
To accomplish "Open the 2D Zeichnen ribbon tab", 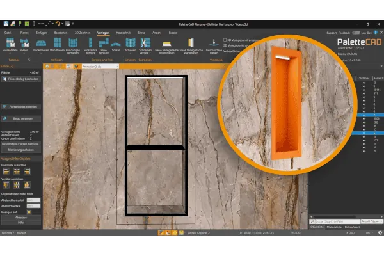I will [x=83, y=33].
